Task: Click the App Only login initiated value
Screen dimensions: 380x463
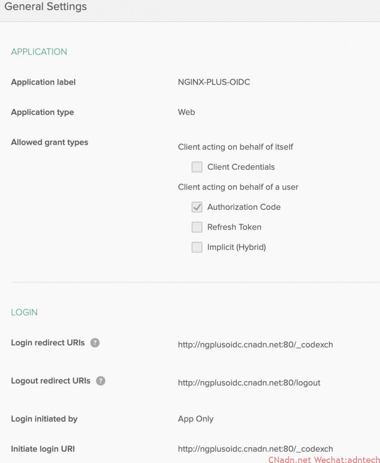Action: (196, 419)
